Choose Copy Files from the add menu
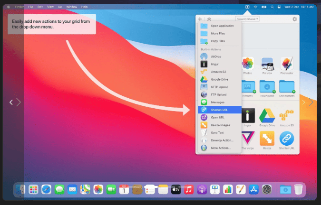321x205 pixels. pyautogui.click(x=220, y=41)
